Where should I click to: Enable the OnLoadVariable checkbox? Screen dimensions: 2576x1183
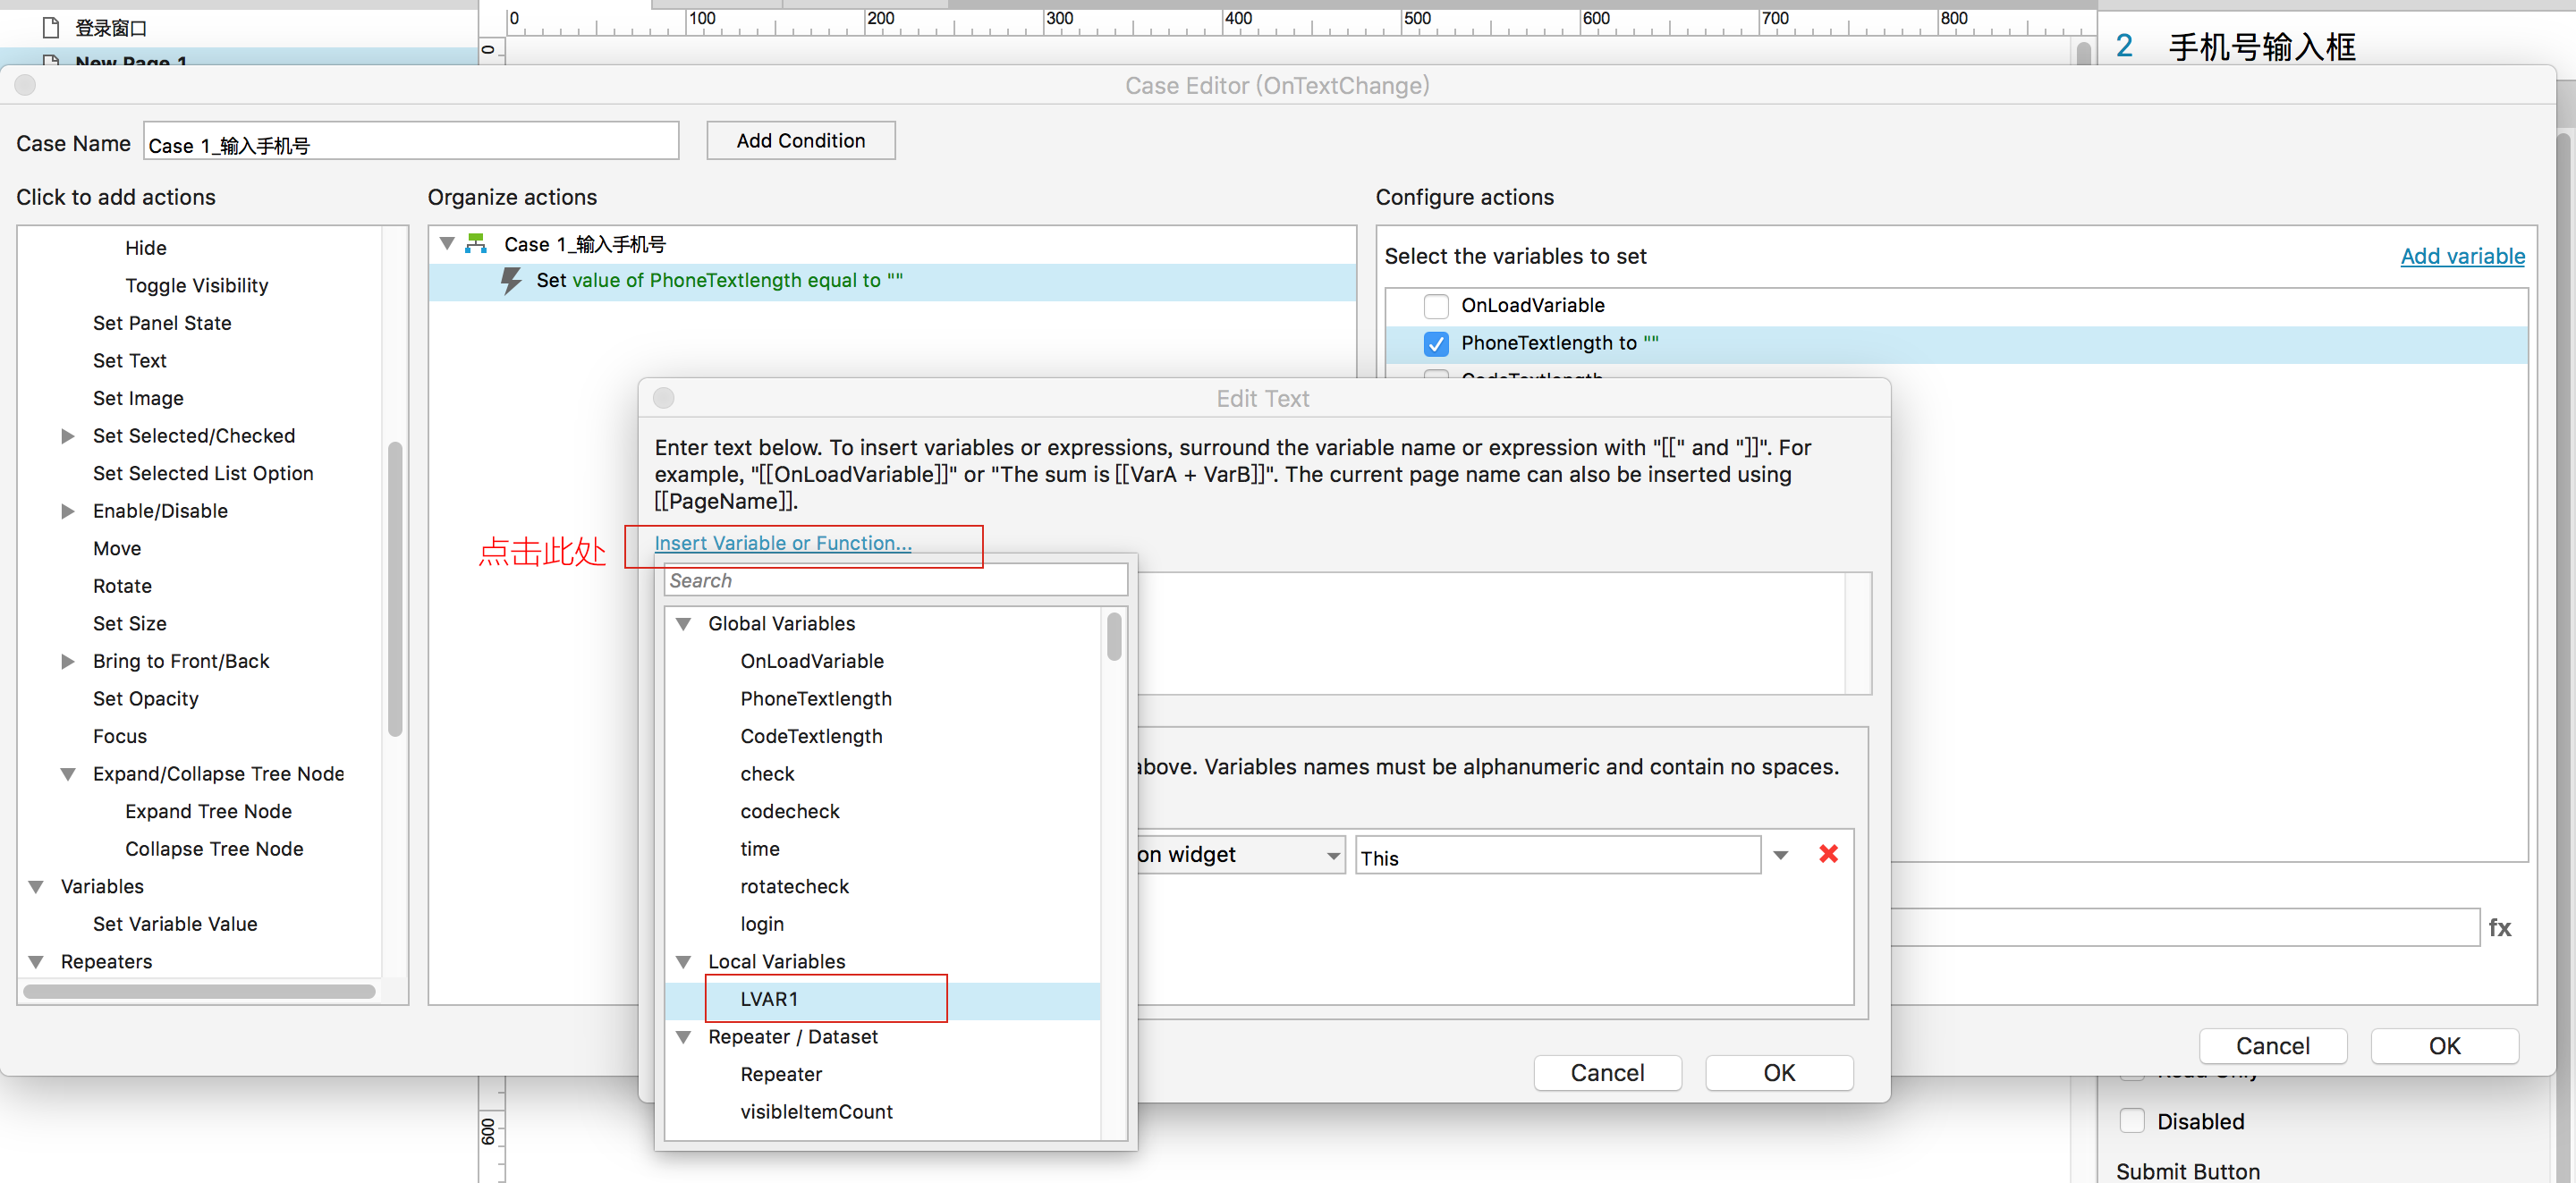[1436, 306]
